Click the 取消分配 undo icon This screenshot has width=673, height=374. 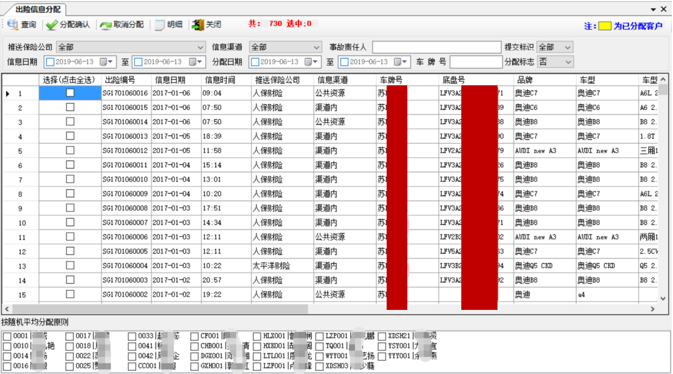point(105,25)
